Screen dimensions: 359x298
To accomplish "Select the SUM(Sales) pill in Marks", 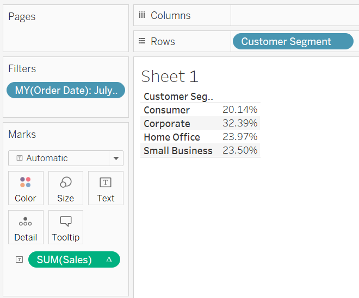I will [74, 259].
